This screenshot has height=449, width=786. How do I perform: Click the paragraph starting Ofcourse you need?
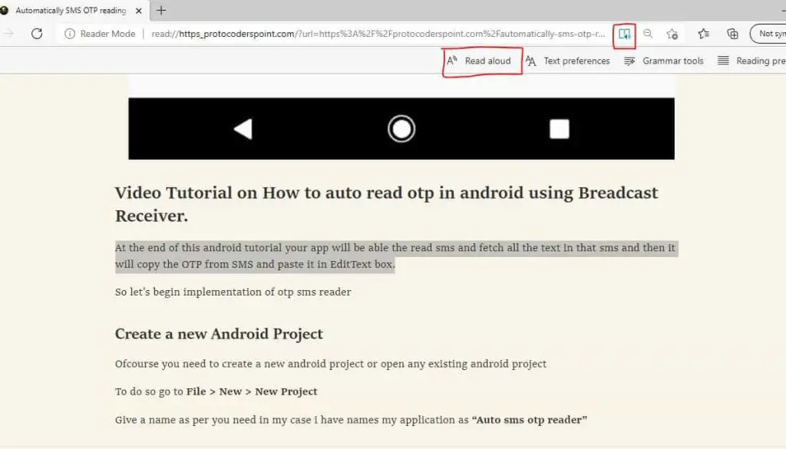tap(331, 364)
